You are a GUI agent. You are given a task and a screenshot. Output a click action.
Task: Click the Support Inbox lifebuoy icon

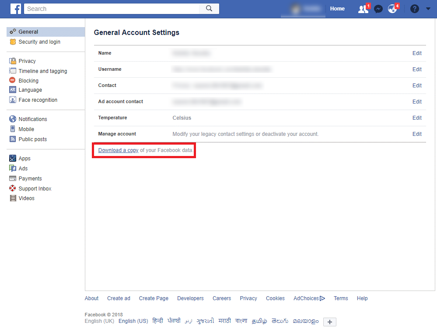(x=13, y=188)
